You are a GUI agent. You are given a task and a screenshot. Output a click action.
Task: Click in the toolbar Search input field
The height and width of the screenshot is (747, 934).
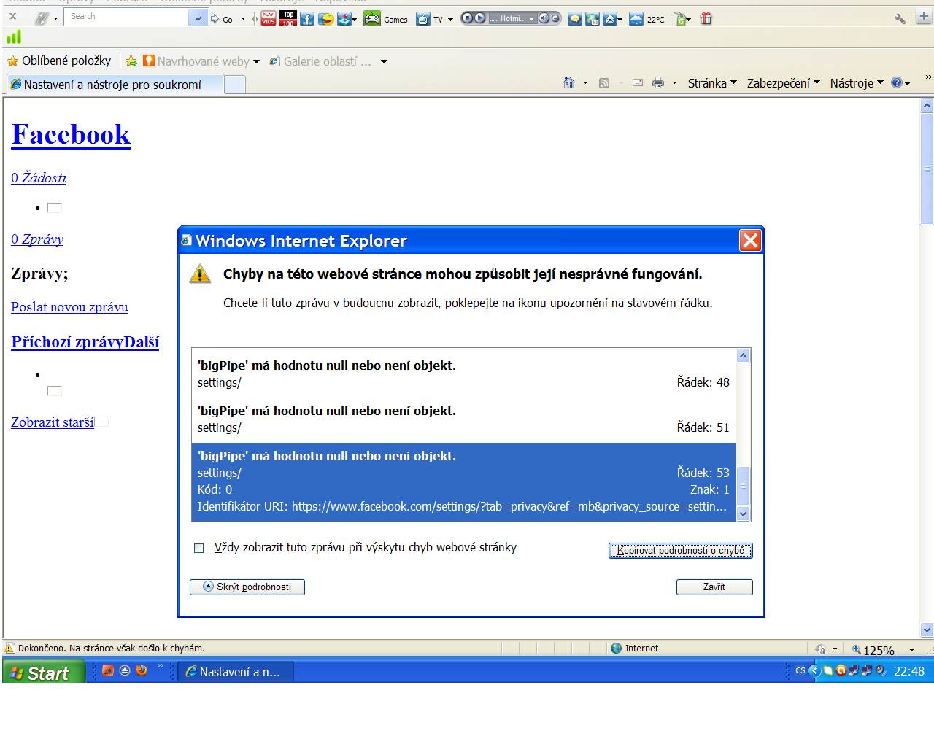127,18
